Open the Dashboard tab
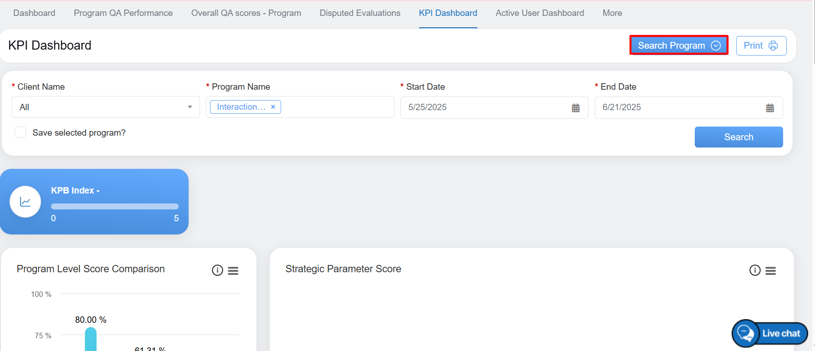 point(34,13)
